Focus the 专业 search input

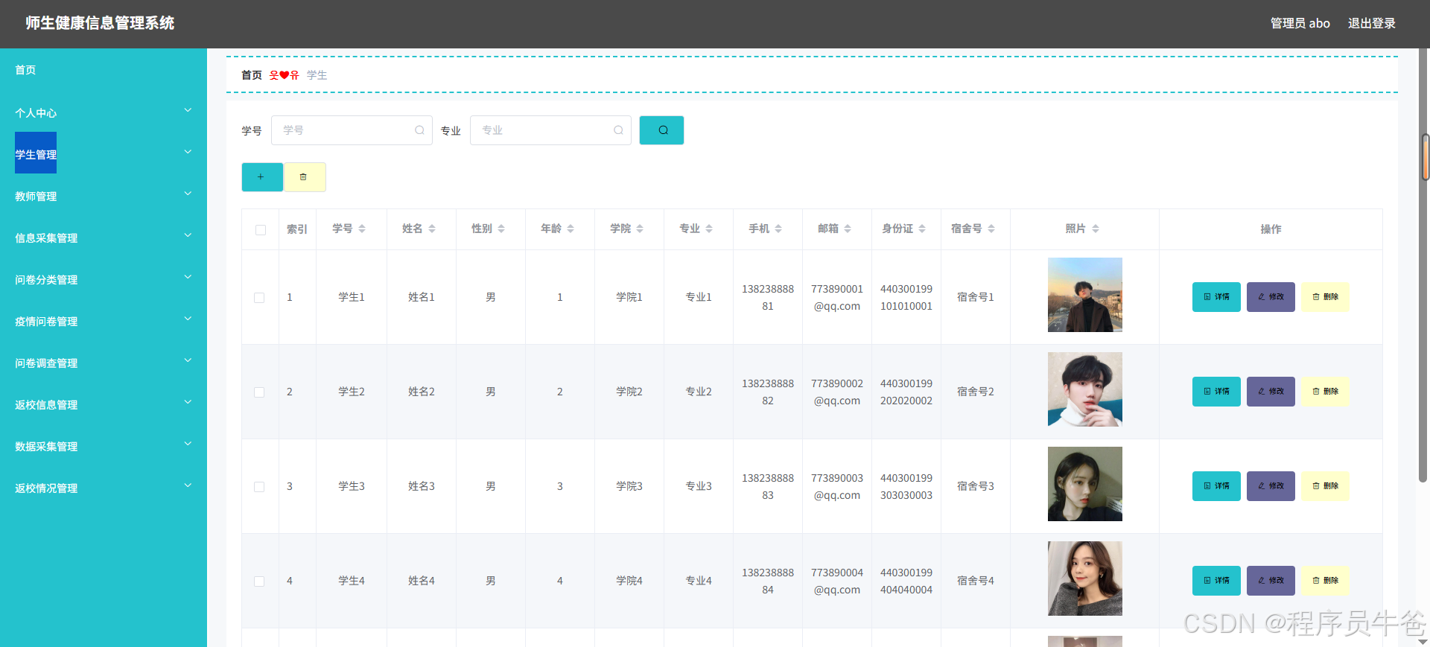click(550, 130)
